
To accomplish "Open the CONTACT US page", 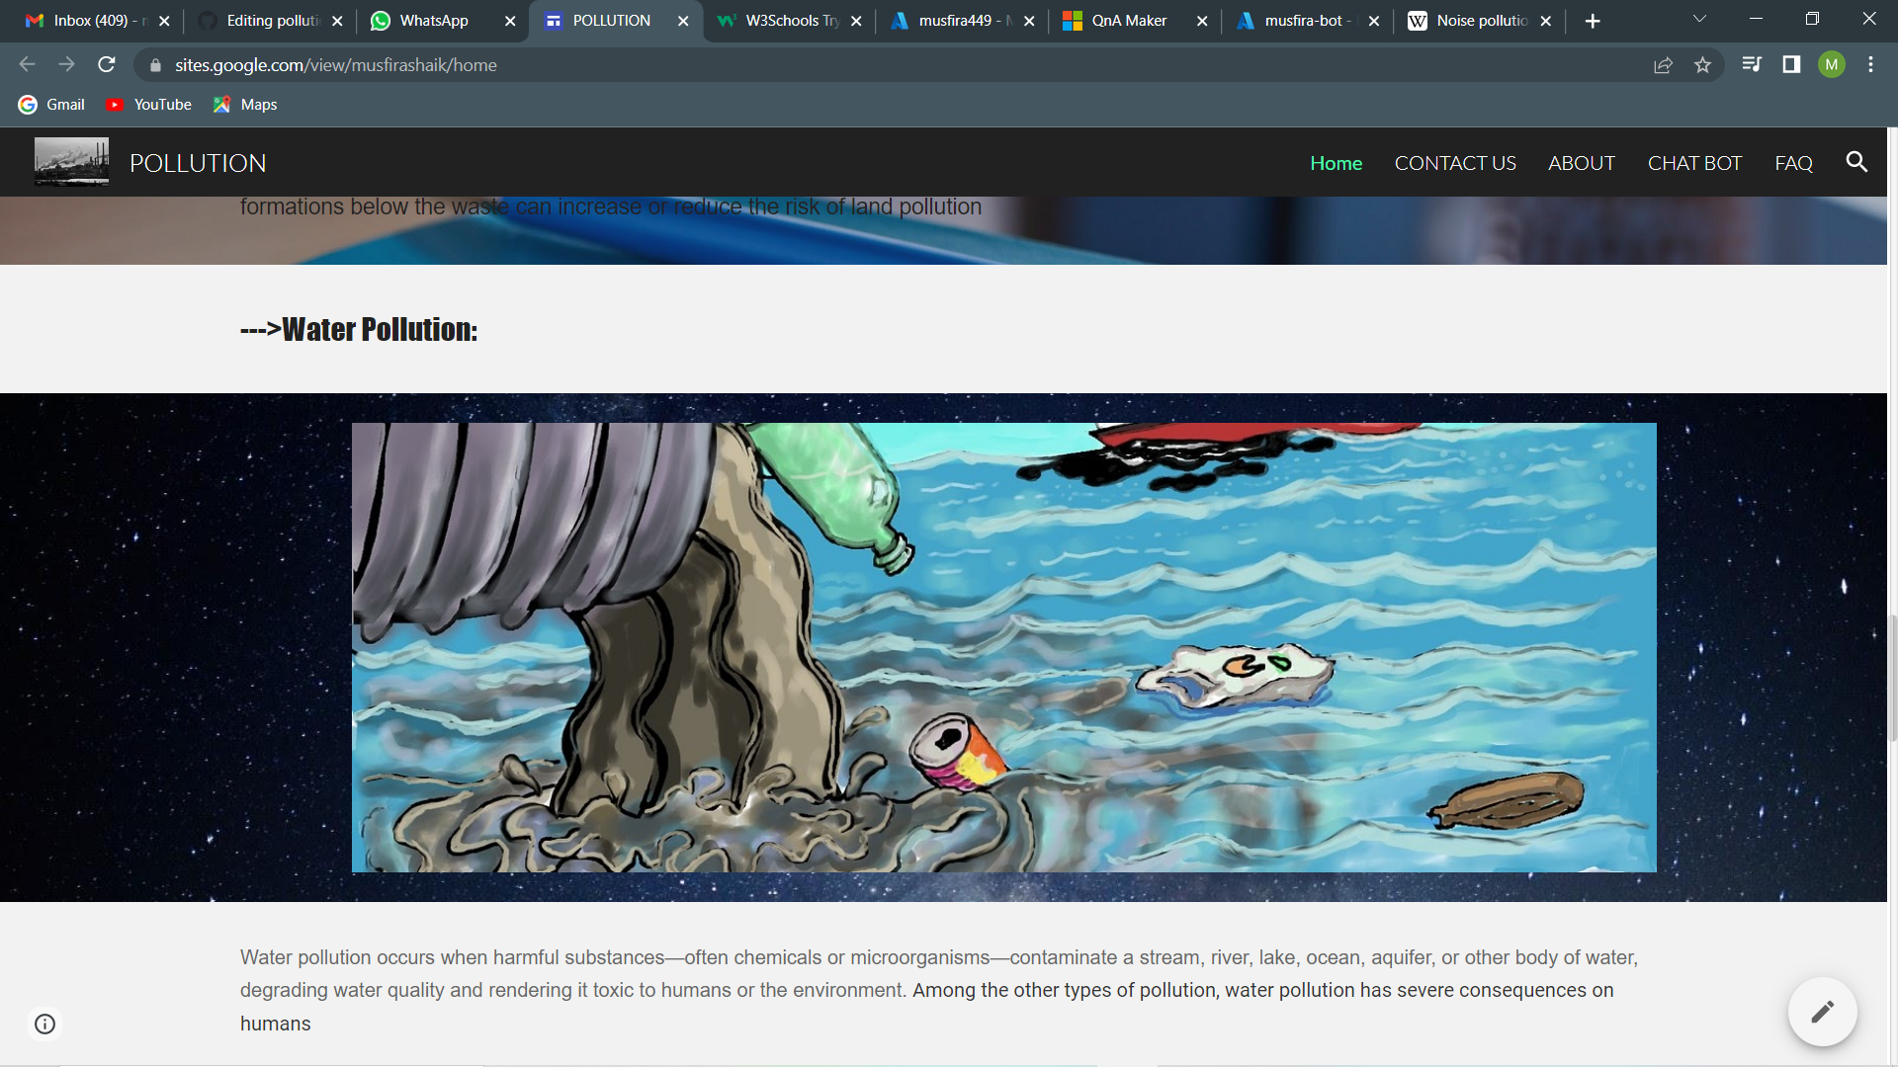I will (1454, 162).
